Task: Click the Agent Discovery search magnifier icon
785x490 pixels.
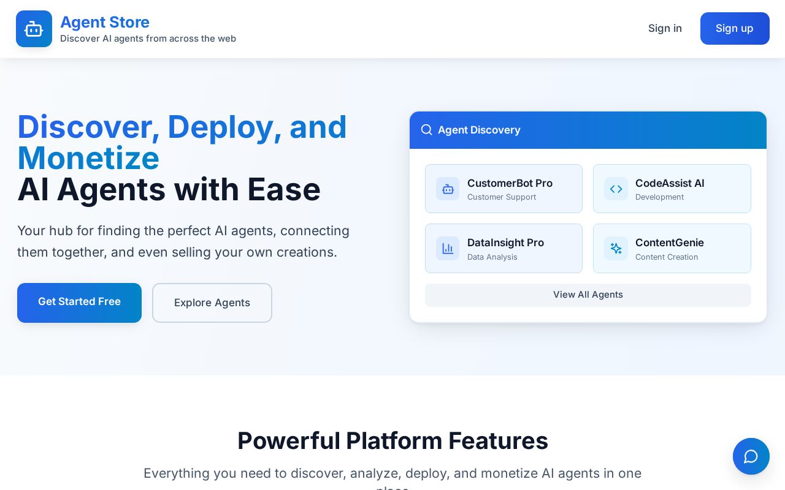Action: tap(427, 130)
